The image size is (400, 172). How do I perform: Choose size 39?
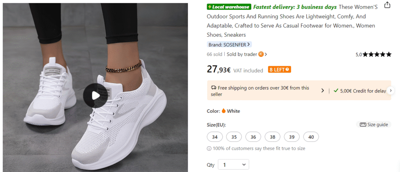coord(292,137)
